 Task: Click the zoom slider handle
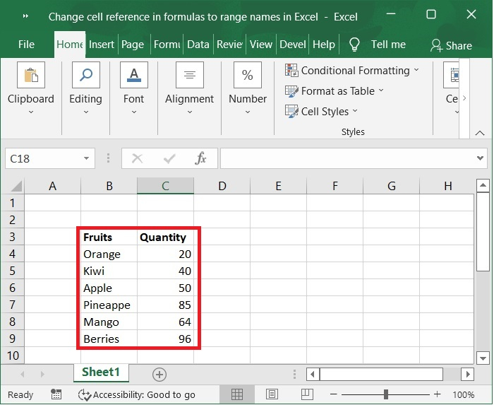(x=386, y=394)
